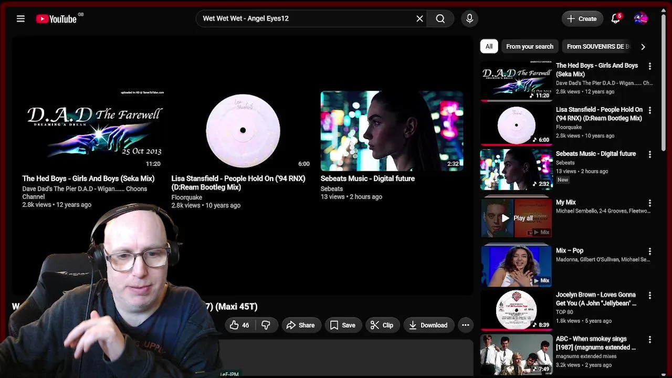
Task: Open sidebar channel magnums extended mixes
Action: tap(586, 356)
